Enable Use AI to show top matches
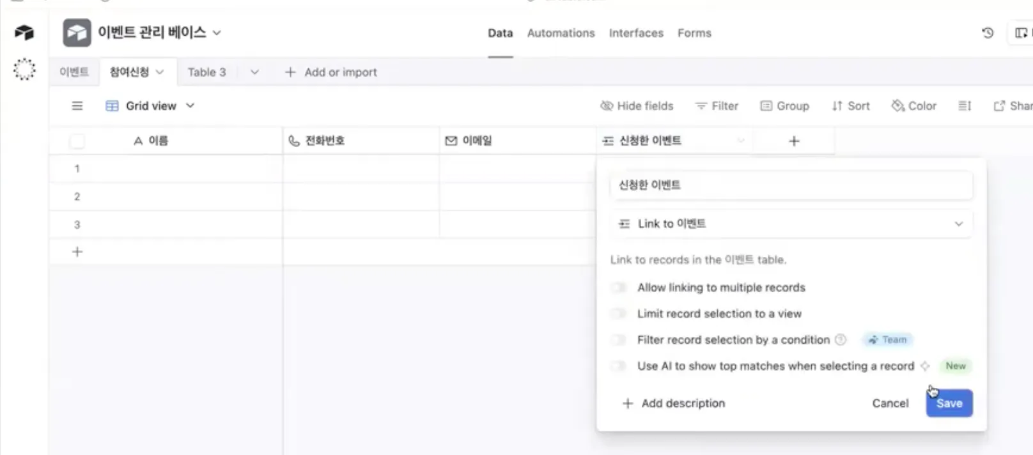 pyautogui.click(x=619, y=366)
